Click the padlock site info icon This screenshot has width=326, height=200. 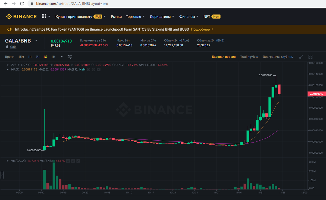point(32,4)
